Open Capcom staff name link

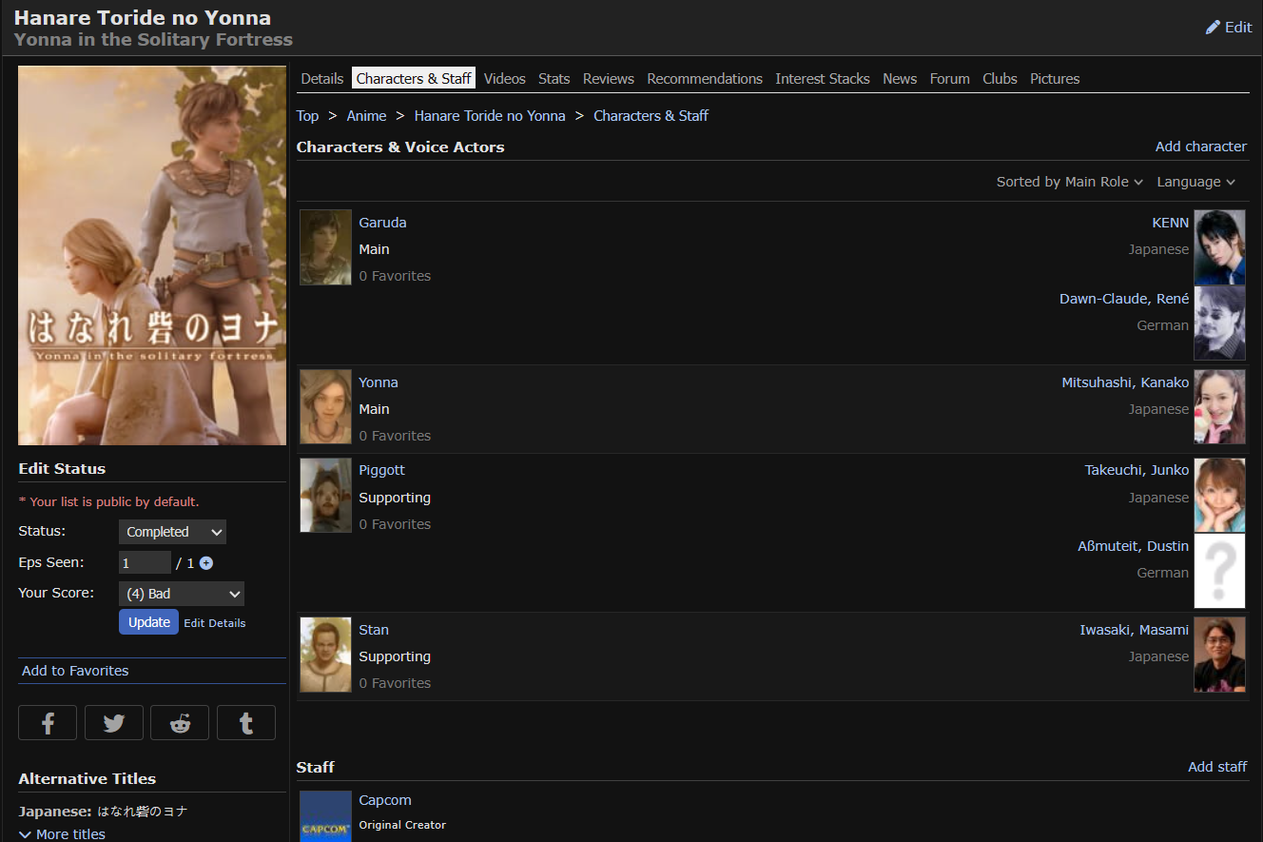385,800
